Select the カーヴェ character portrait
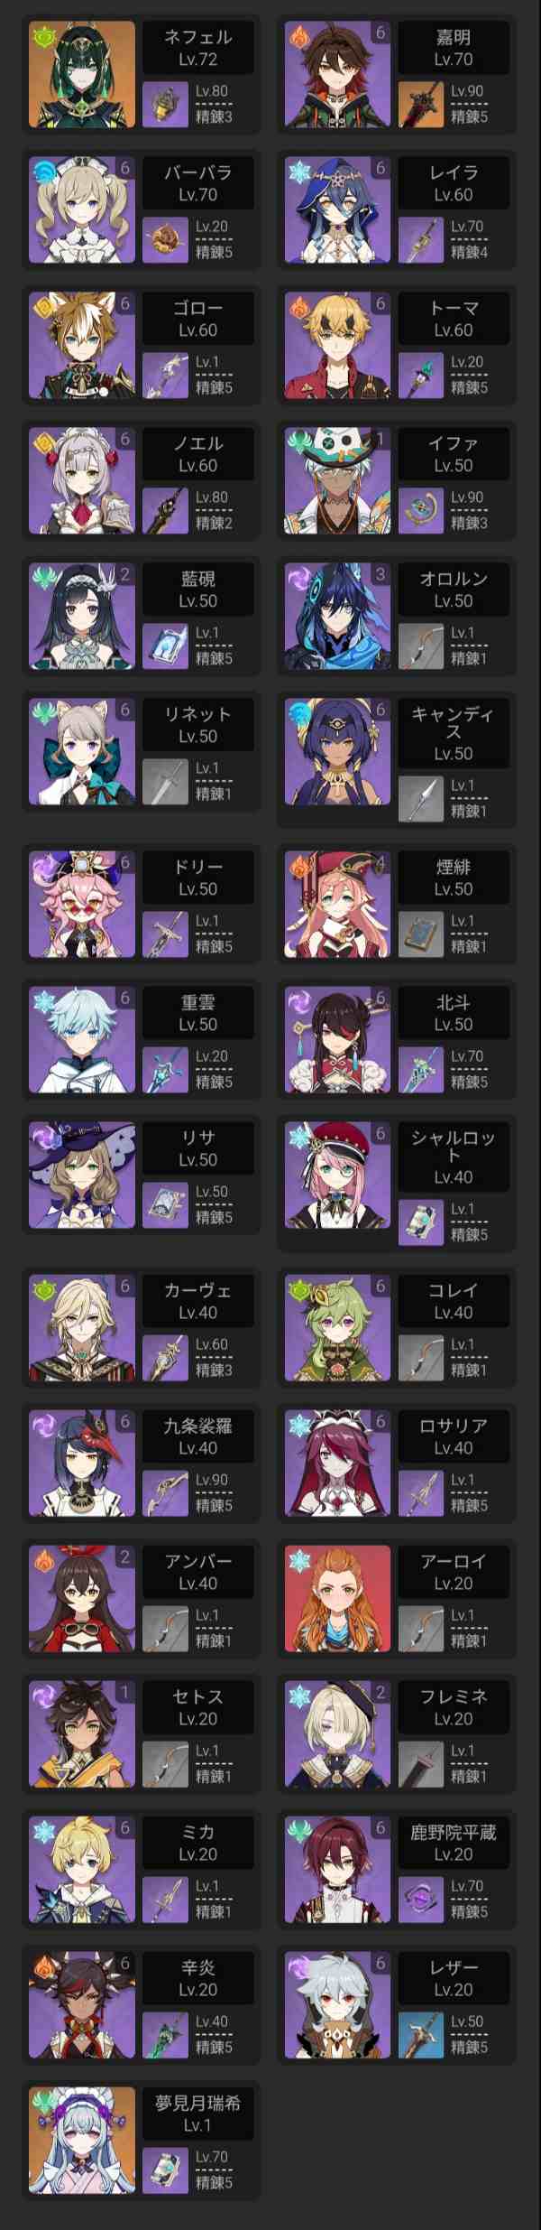The width and height of the screenshot is (541, 2230). [x=82, y=1327]
